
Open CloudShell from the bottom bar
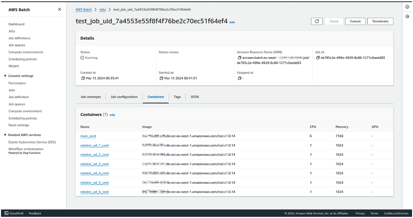coord(13,213)
